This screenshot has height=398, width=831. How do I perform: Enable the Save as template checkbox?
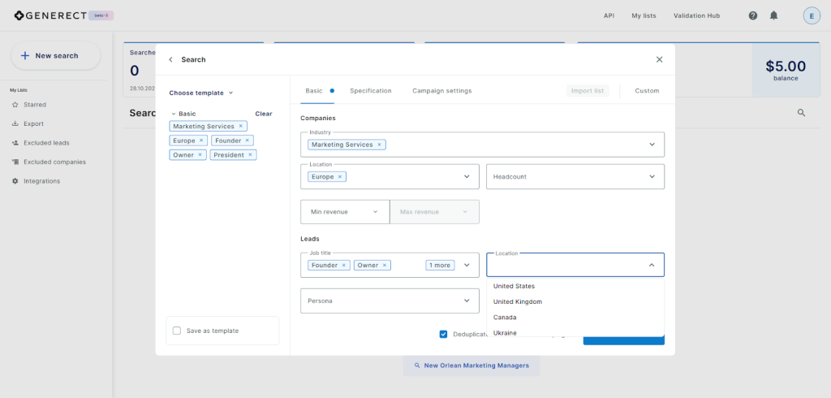tap(177, 331)
